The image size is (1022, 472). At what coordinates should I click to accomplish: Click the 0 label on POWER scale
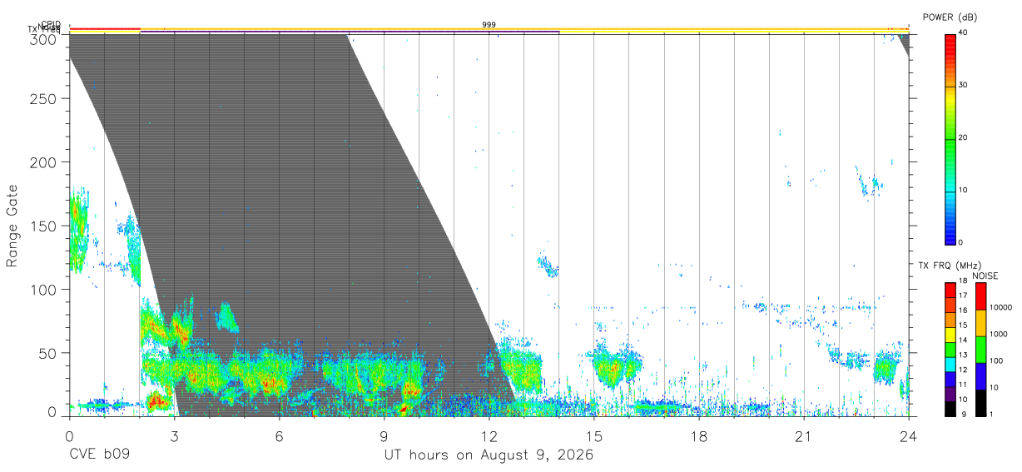tap(961, 242)
